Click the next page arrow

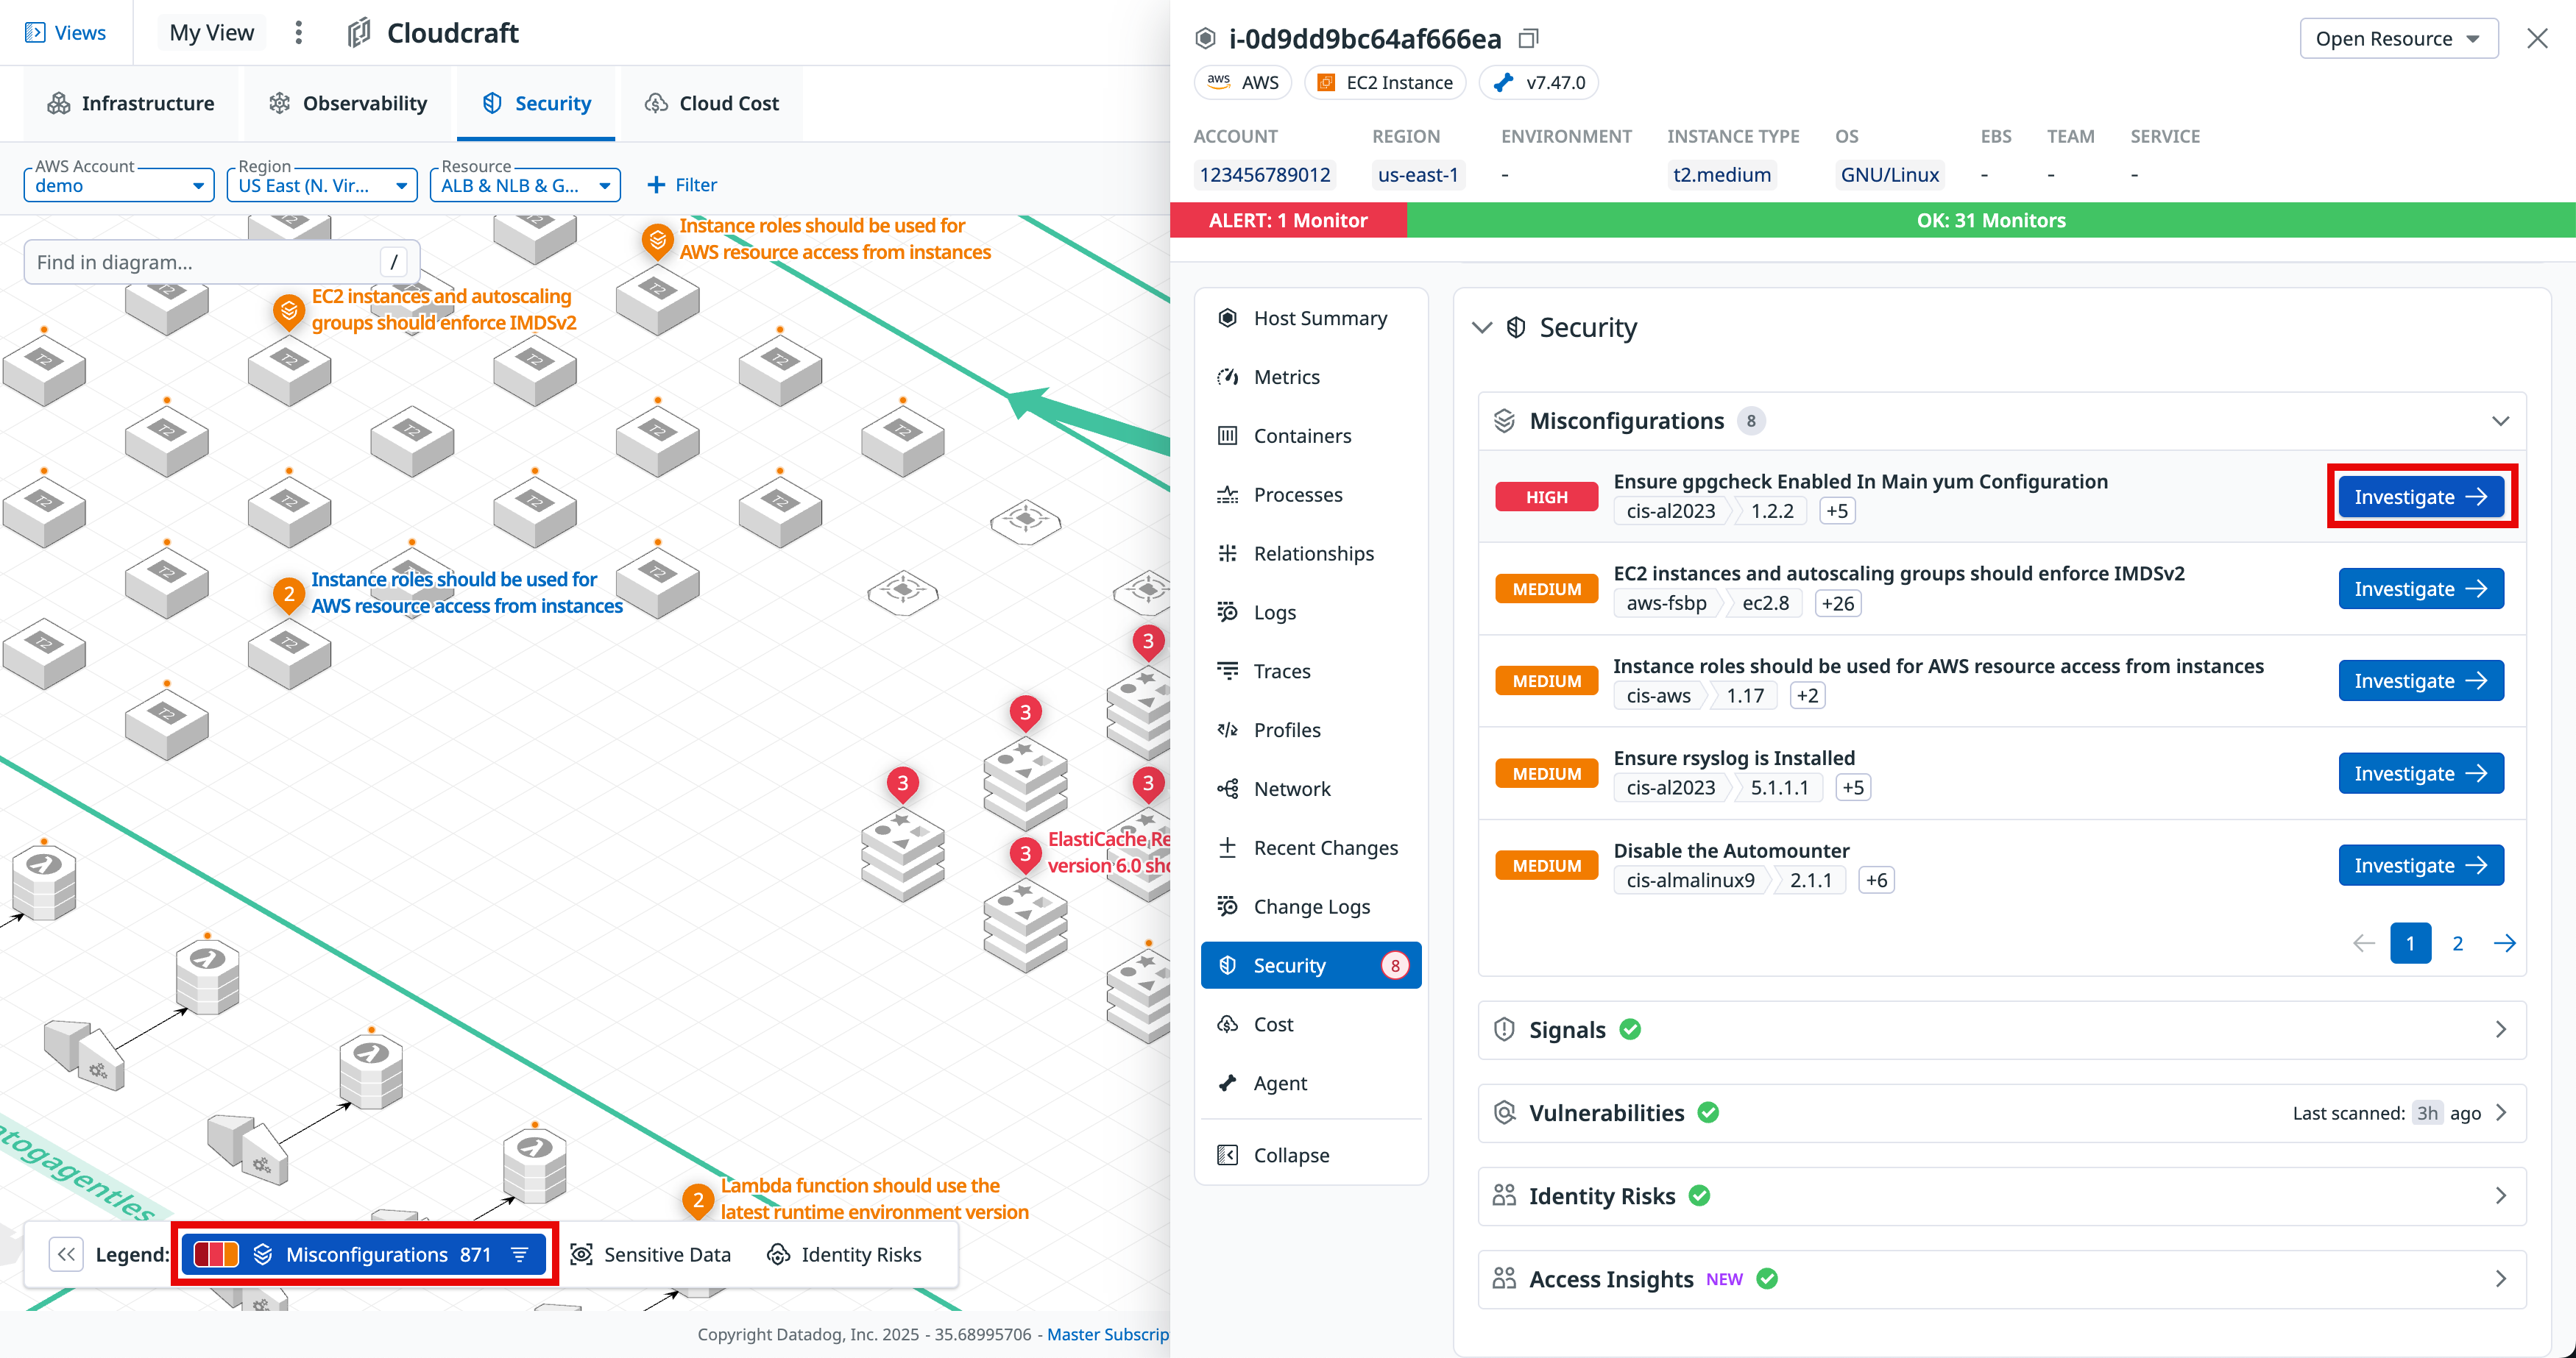pos(2504,943)
